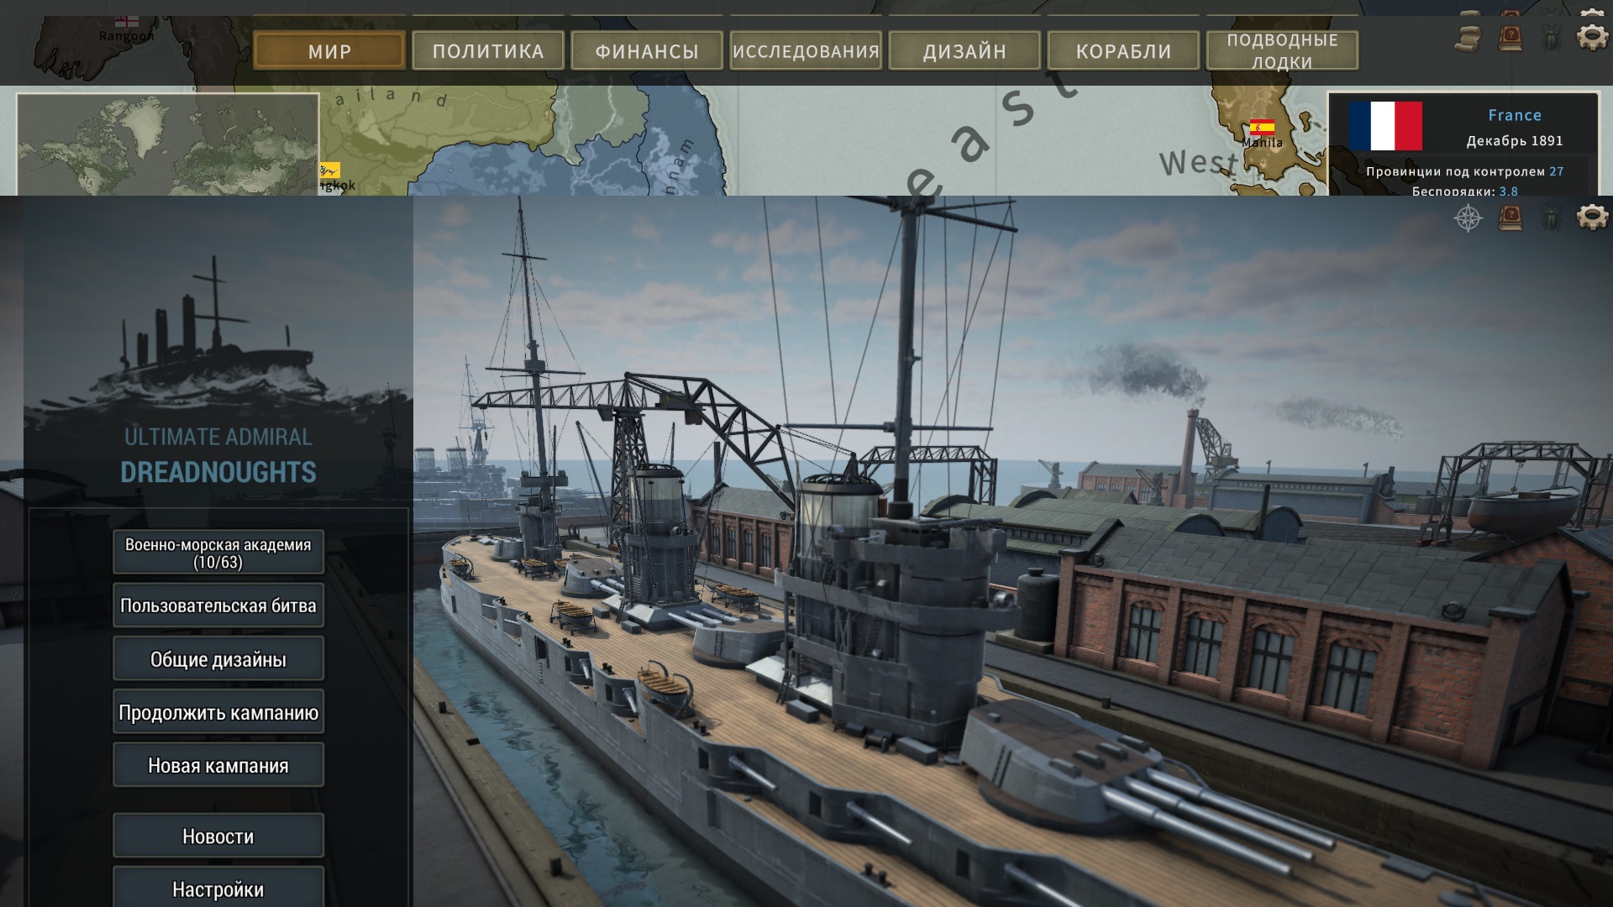This screenshot has height=907, width=1613.
Task: Click the Ultimate Admiral Dreadnoughts logo
Action: (x=218, y=370)
